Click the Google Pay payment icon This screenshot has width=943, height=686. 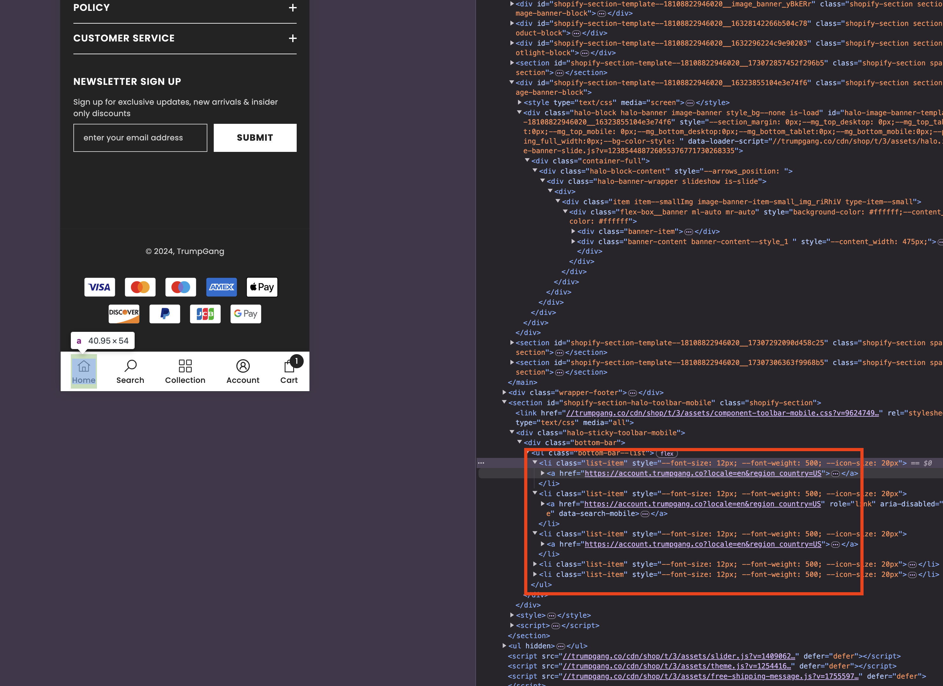pyautogui.click(x=246, y=314)
